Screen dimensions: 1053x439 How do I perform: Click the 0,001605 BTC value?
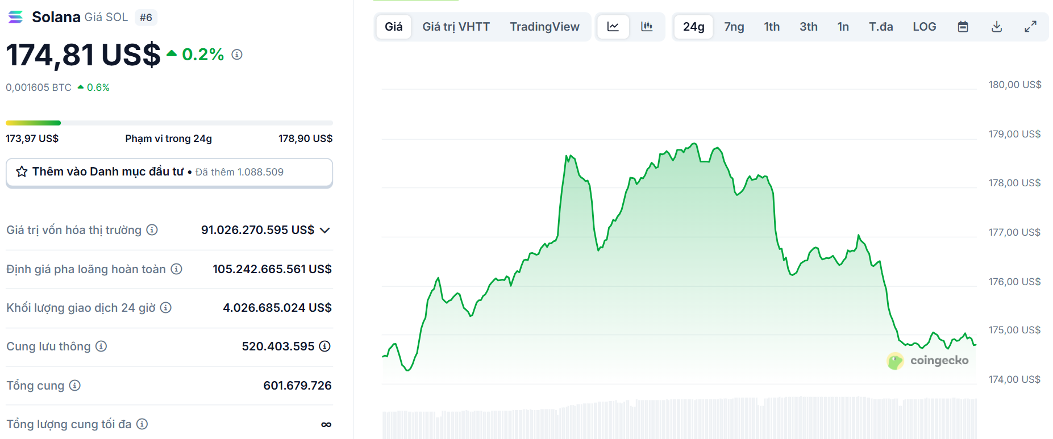(x=39, y=87)
